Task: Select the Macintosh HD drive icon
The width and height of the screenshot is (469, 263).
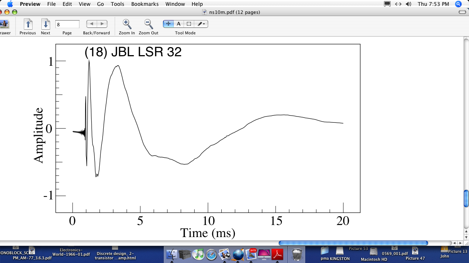Action: click(374, 251)
